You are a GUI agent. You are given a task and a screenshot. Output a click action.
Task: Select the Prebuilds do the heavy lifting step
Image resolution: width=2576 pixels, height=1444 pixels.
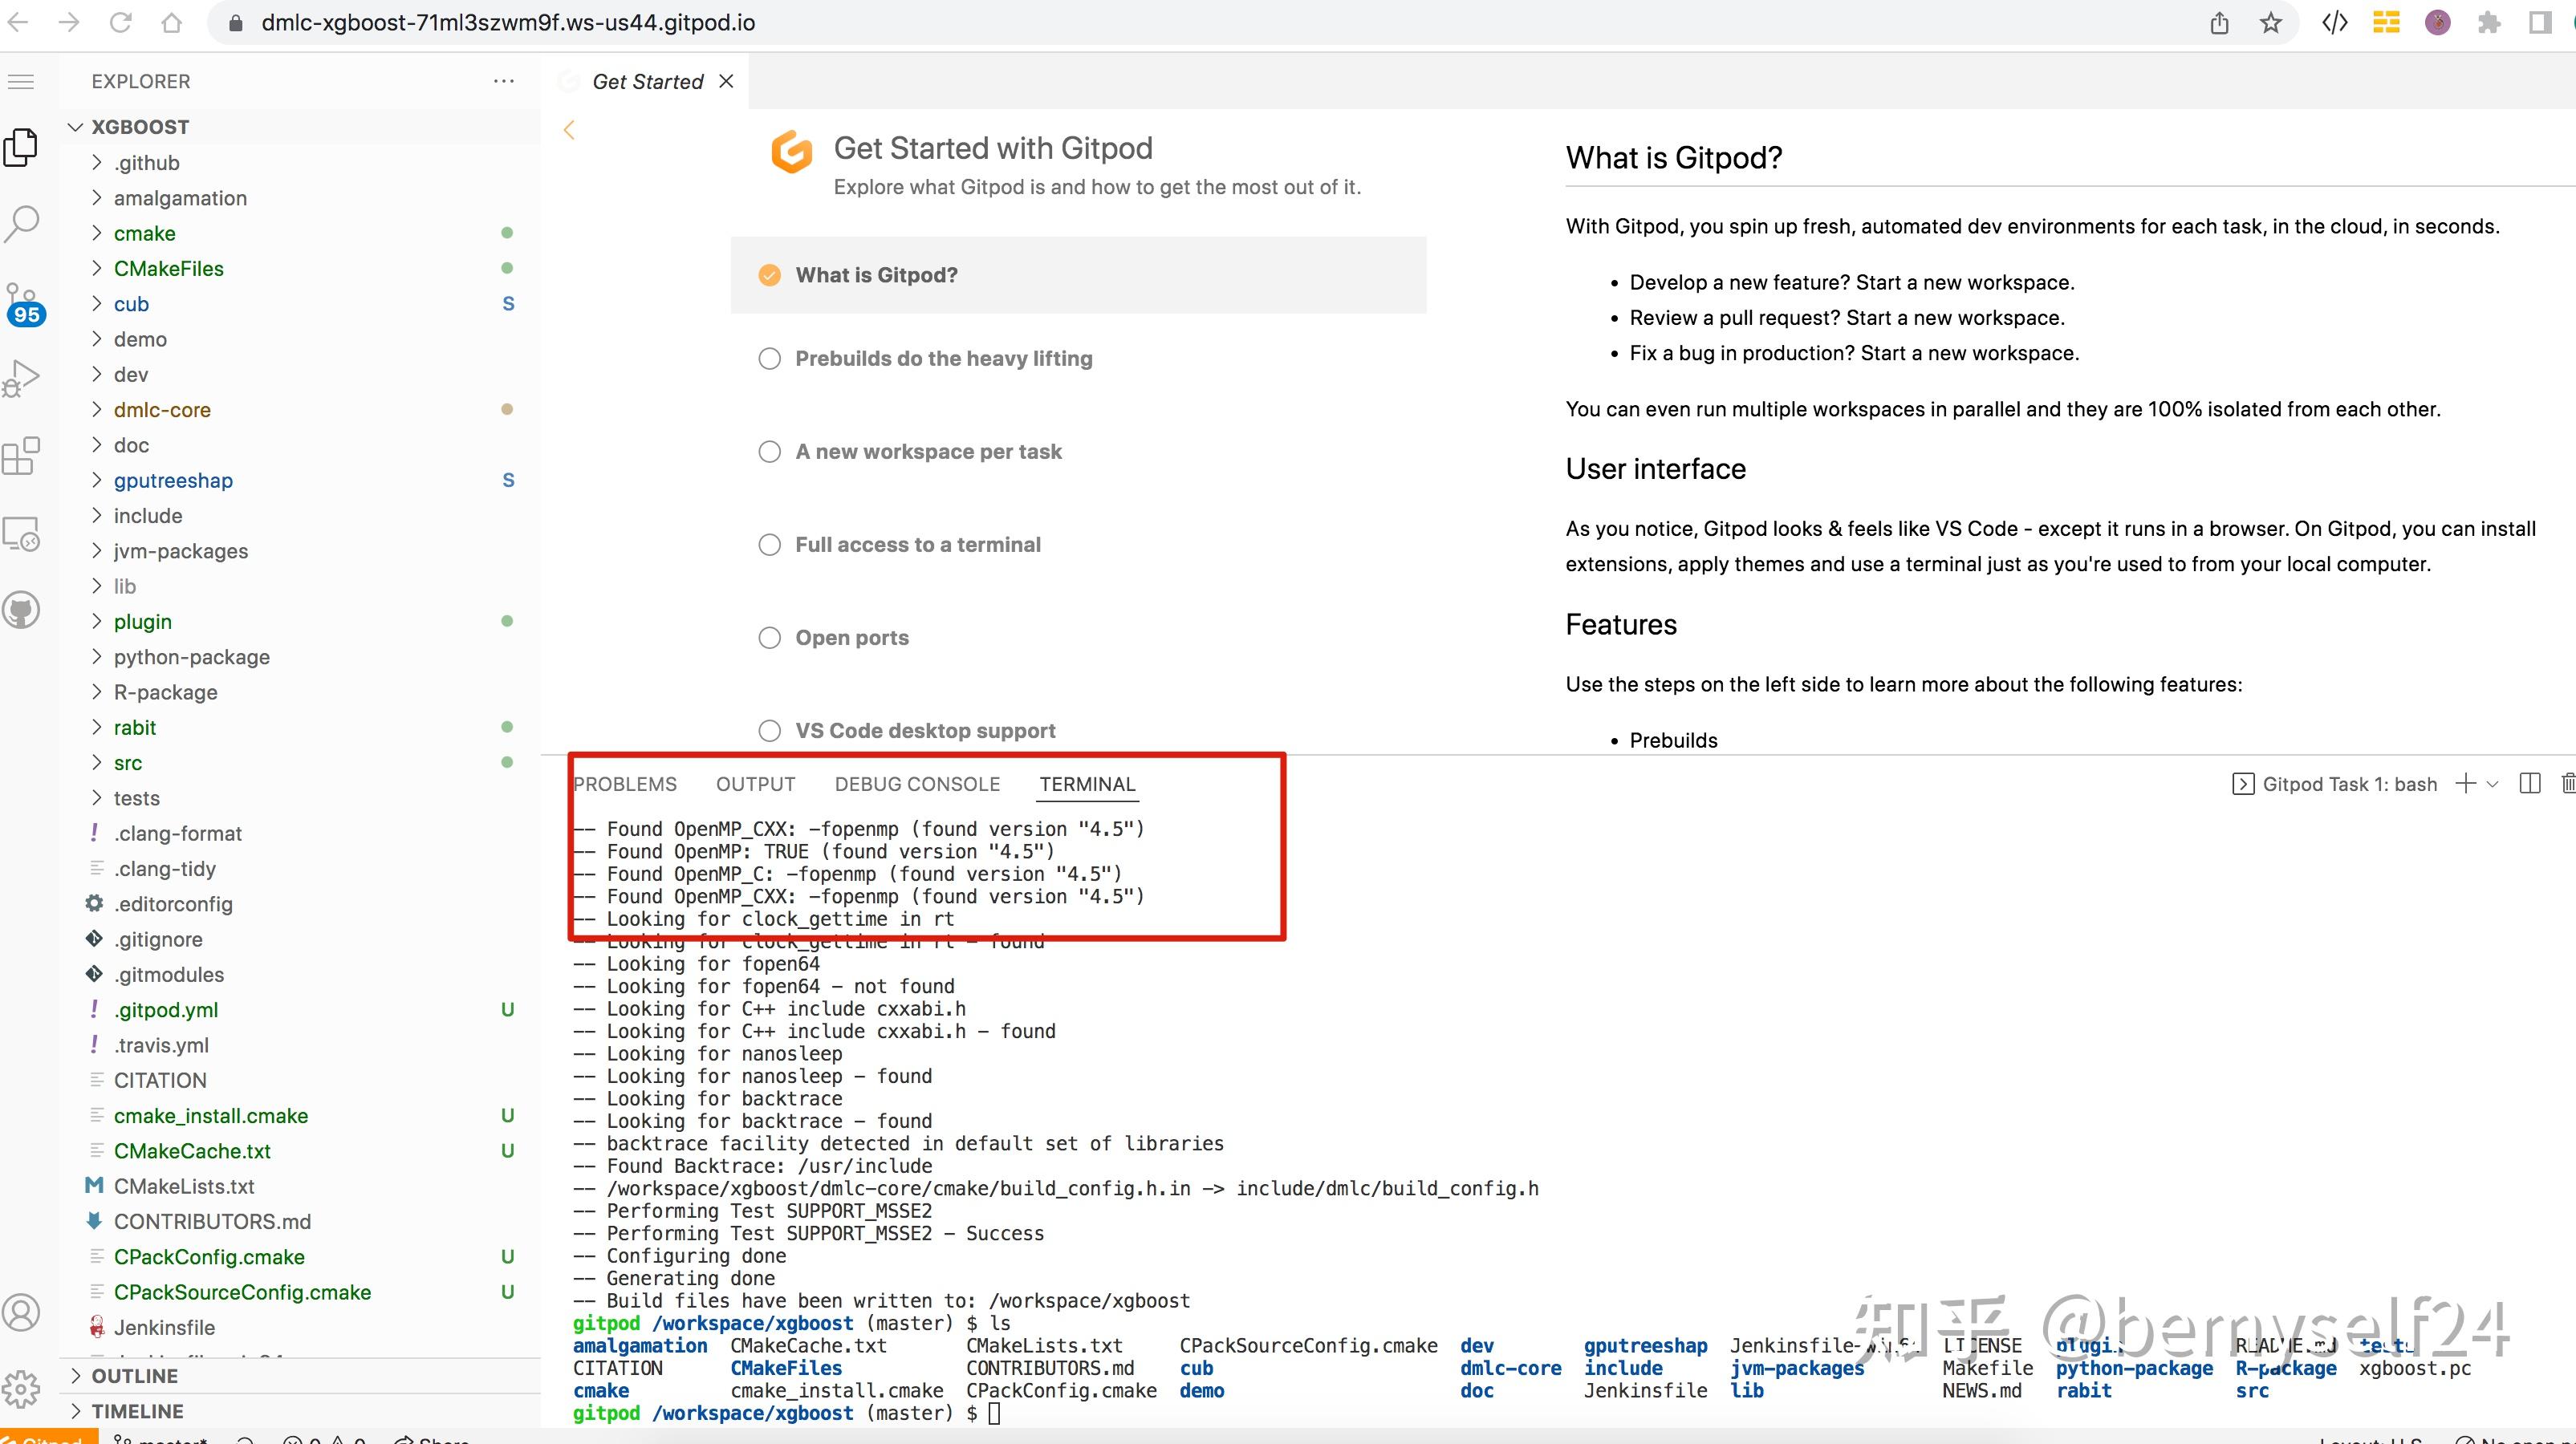coord(942,358)
